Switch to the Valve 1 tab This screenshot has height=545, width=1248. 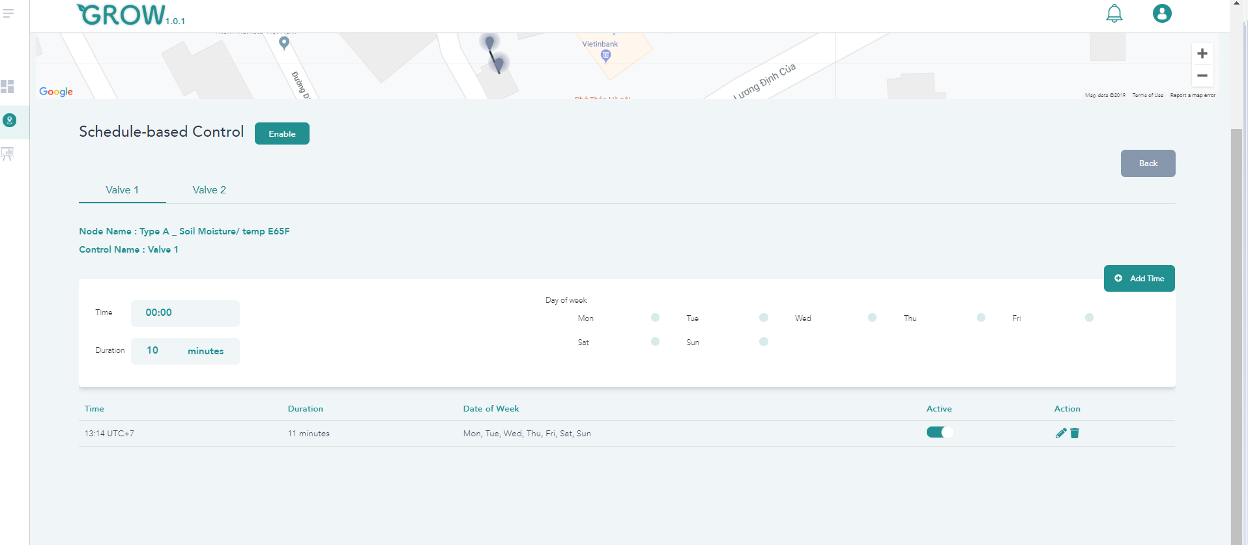tap(122, 190)
